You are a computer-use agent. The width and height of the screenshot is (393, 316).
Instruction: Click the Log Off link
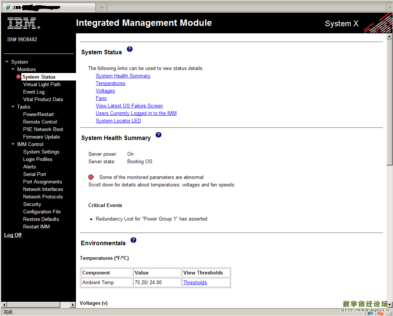point(13,235)
